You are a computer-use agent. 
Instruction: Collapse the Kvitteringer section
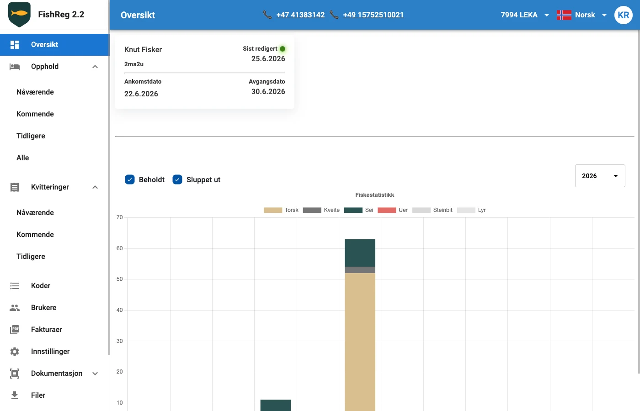95,187
